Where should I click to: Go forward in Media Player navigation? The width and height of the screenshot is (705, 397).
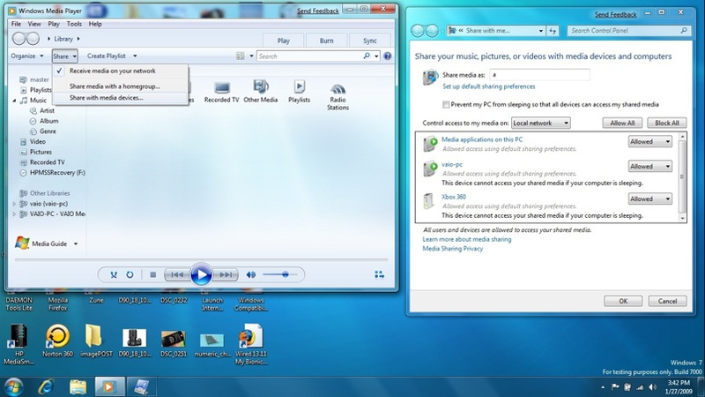33,39
